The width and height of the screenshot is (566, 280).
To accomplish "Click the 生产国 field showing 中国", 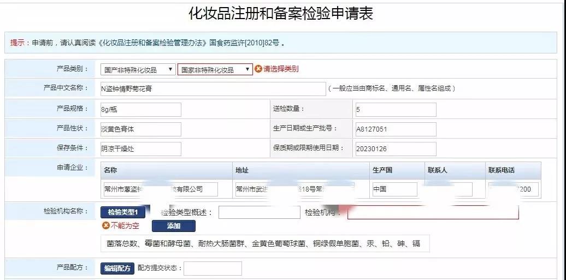I will (x=394, y=189).
